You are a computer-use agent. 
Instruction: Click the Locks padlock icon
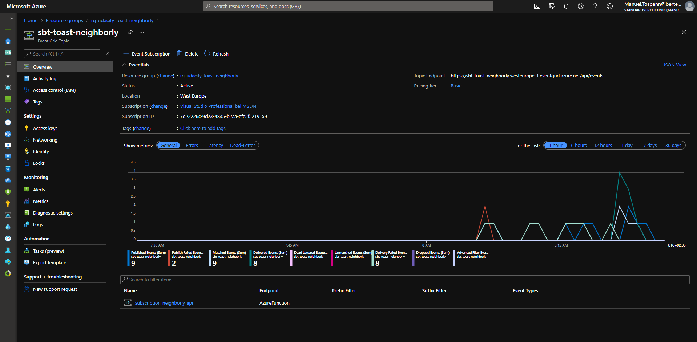click(x=27, y=163)
